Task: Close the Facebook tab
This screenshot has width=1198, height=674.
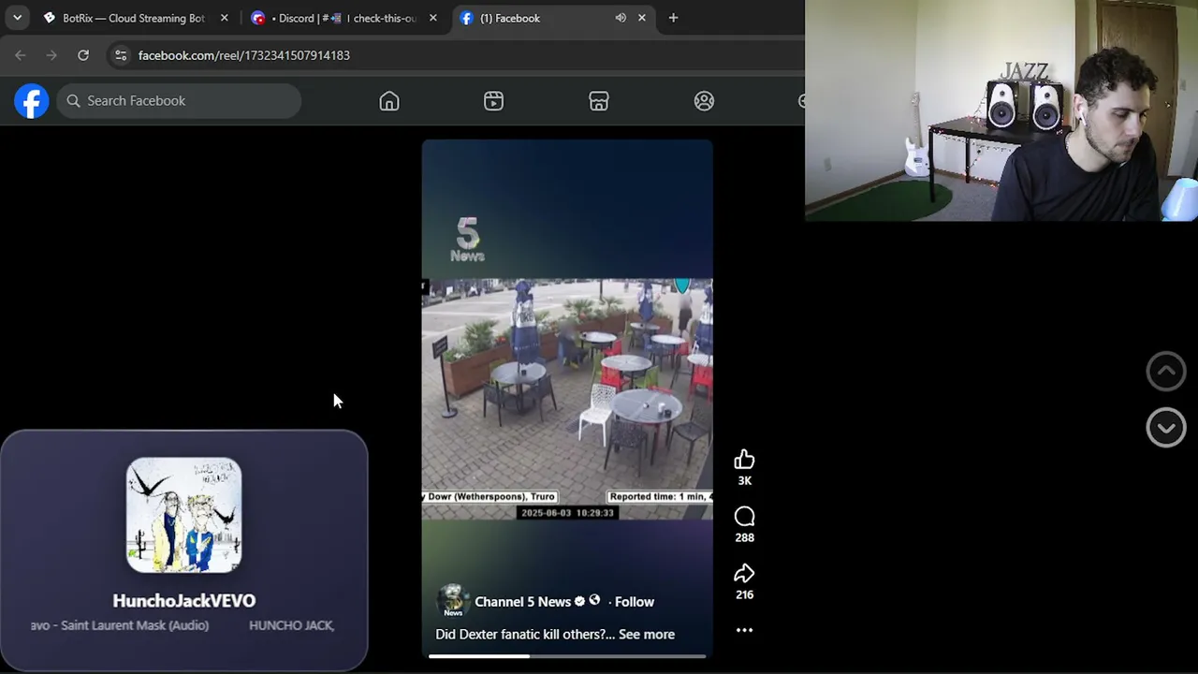Action: tap(641, 18)
